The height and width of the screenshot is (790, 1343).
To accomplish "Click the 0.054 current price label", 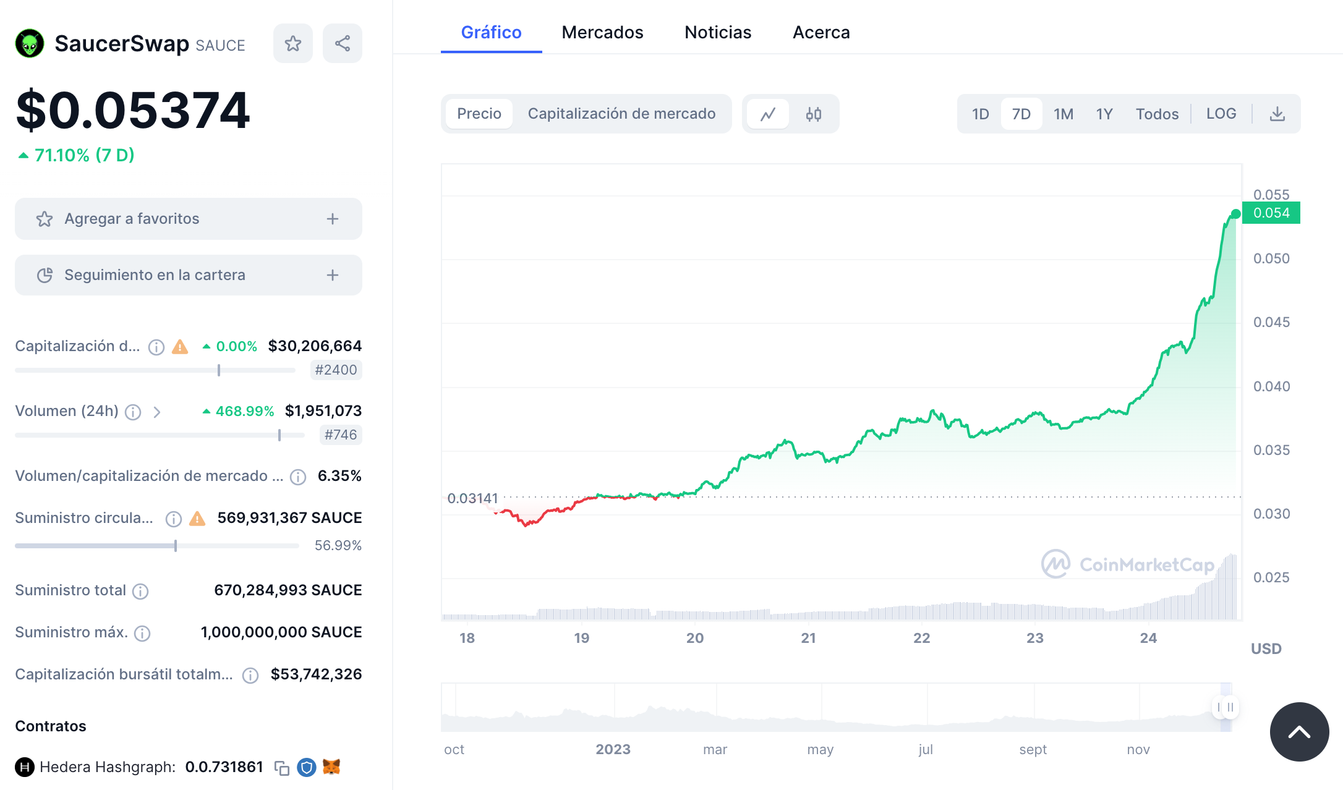I will tap(1271, 213).
